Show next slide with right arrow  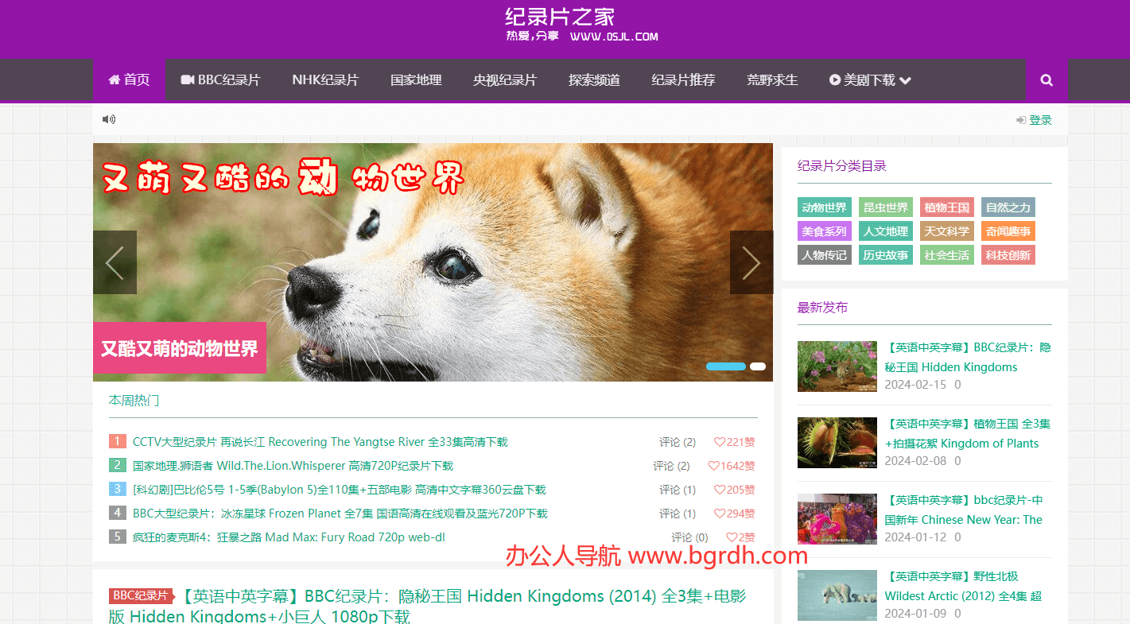tap(751, 262)
